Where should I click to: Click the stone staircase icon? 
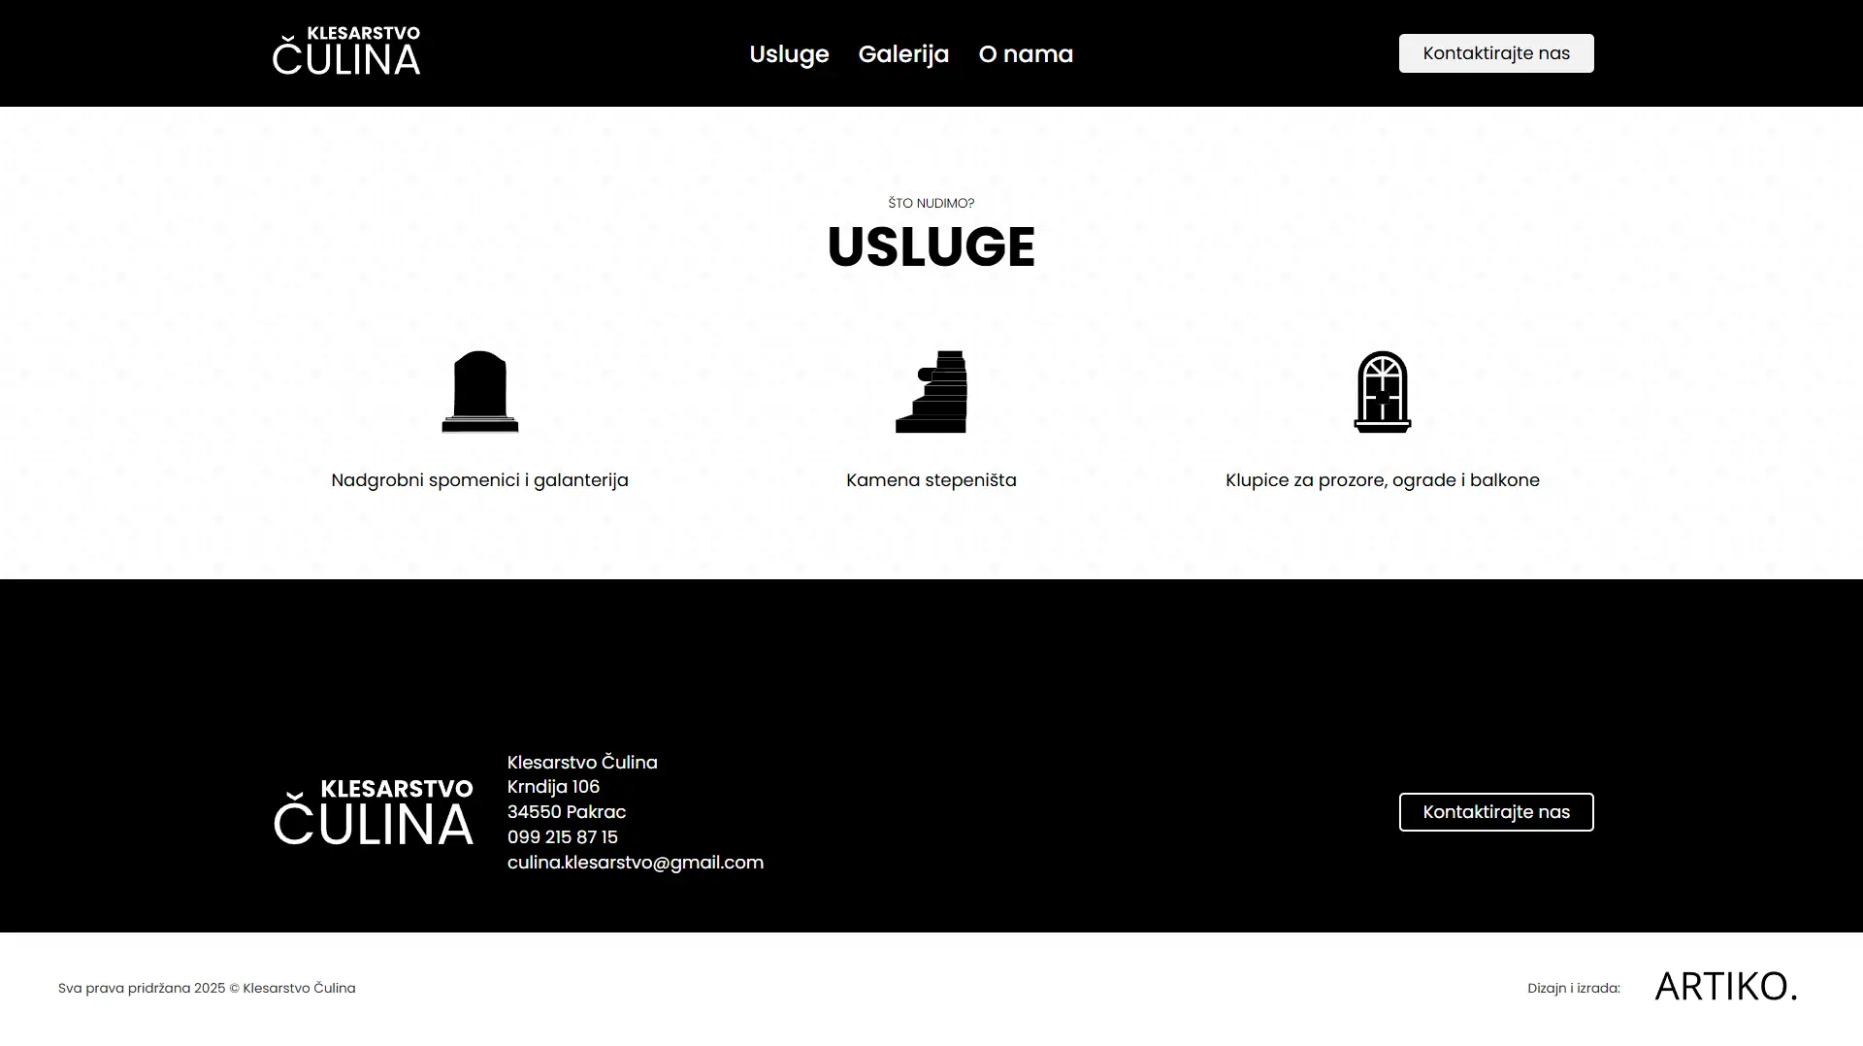tap(931, 392)
